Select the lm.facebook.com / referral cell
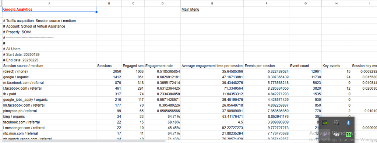Image resolution: width=377 pixels, height=143 pixels. 49,106
